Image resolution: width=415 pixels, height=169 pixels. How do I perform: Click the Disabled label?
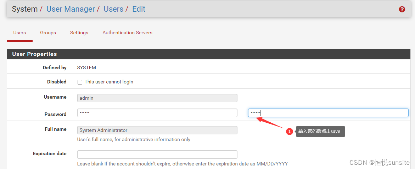[x=57, y=82]
